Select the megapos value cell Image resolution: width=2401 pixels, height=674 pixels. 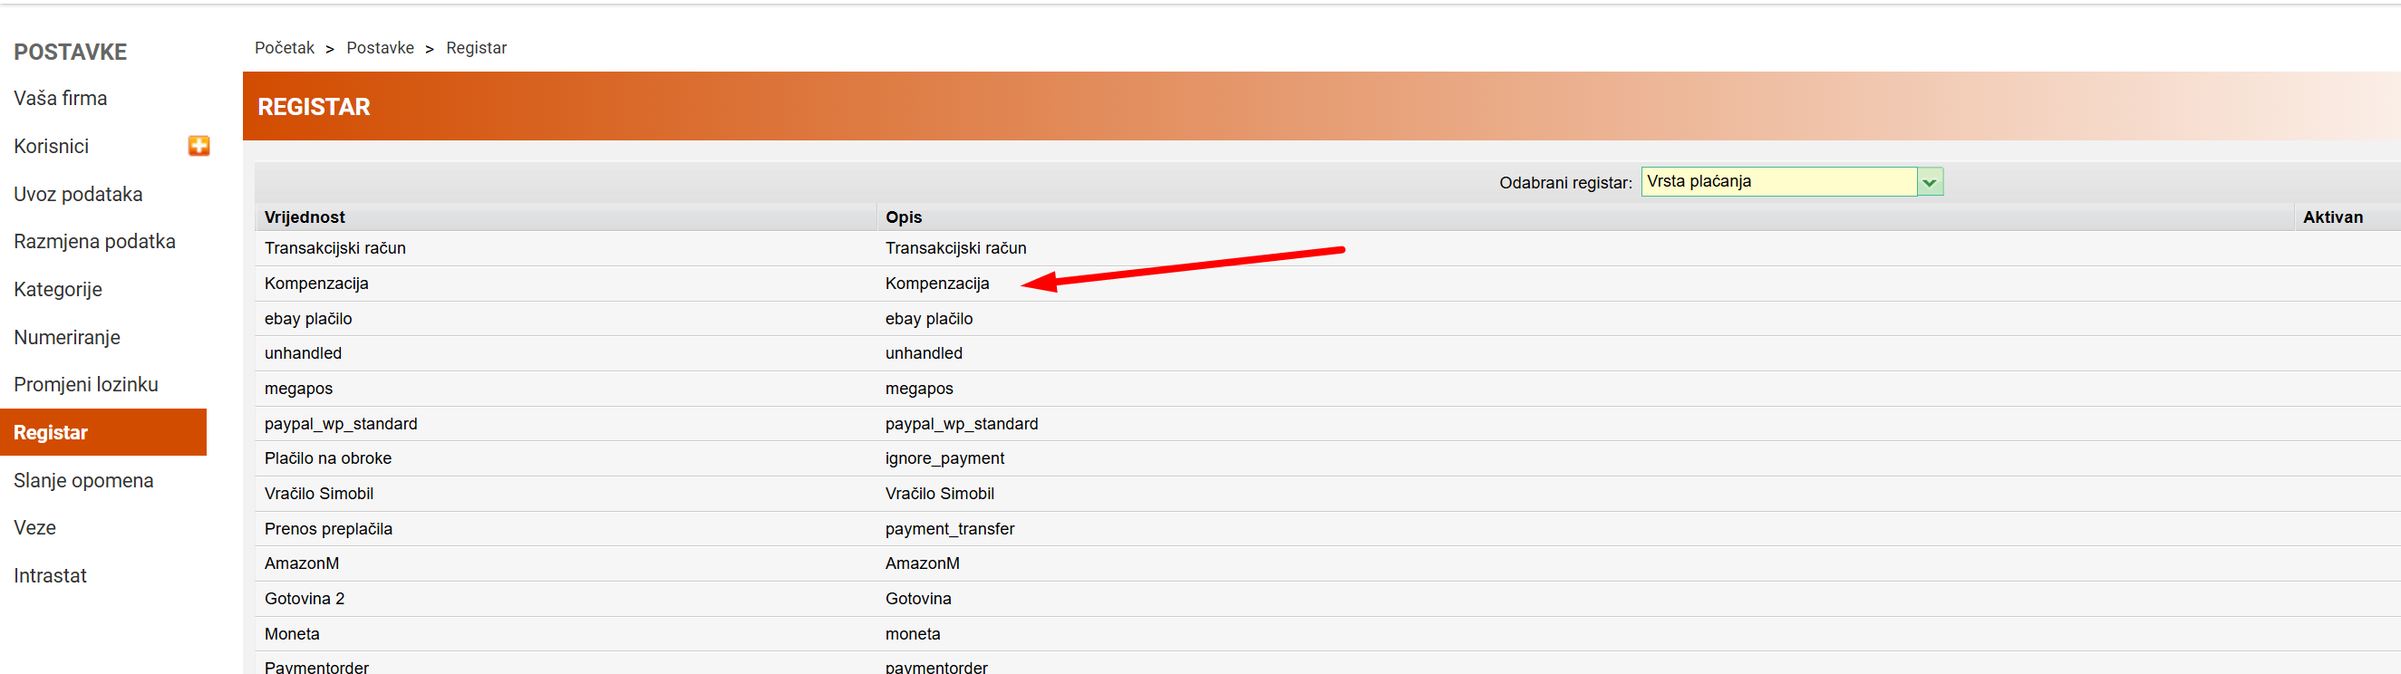(x=298, y=389)
